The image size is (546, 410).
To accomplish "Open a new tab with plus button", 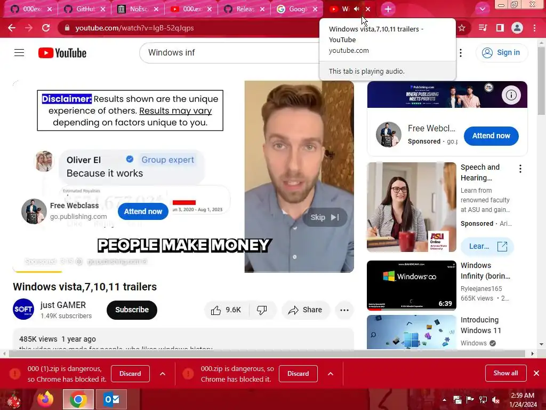I will (388, 9).
